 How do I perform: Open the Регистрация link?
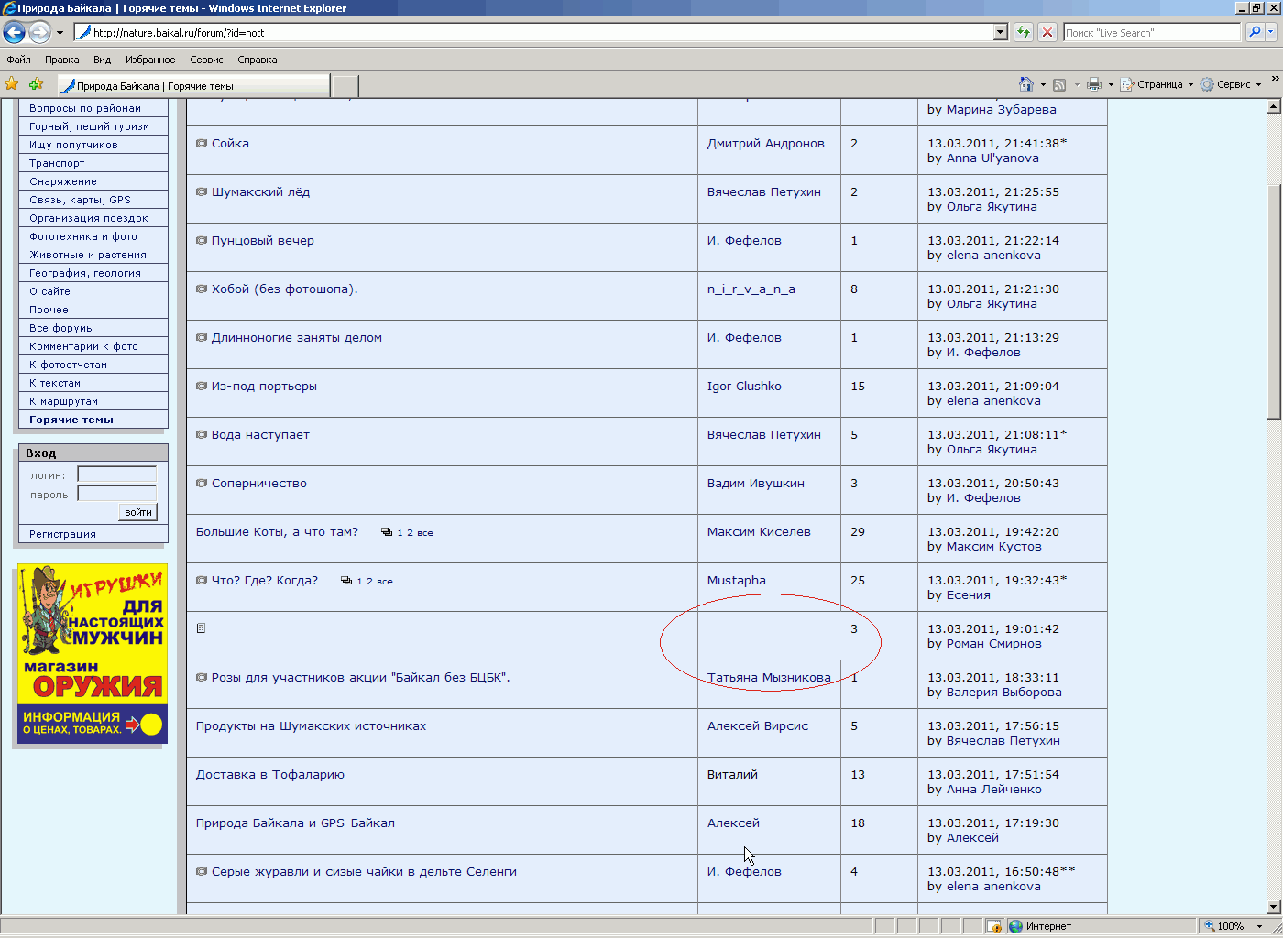[62, 534]
